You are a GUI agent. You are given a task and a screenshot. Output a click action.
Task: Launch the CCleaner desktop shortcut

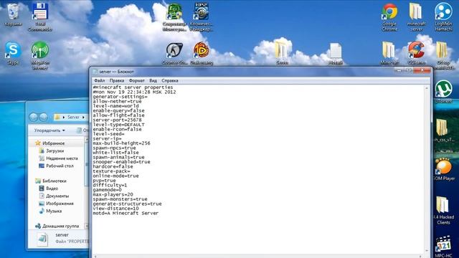(x=416, y=53)
